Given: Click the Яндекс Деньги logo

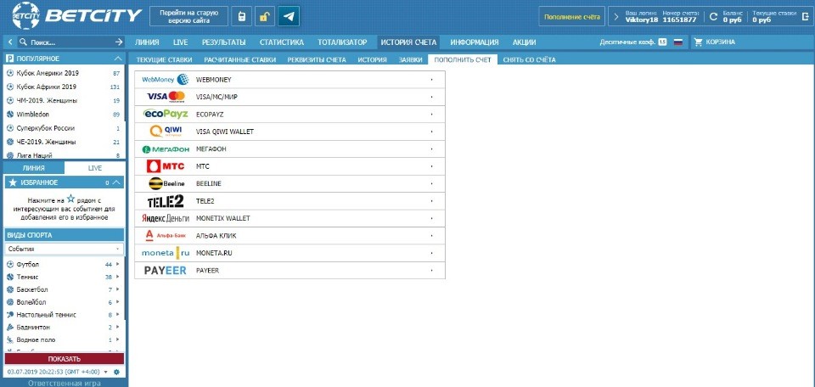Looking at the screenshot, I should pyautogui.click(x=166, y=218).
